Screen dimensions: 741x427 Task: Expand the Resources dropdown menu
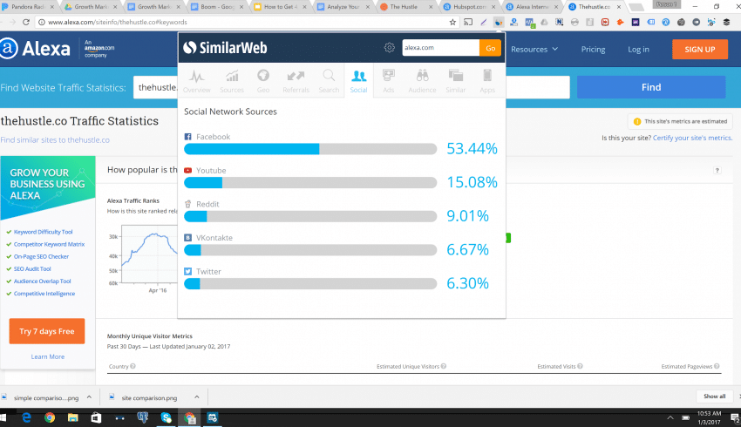pos(534,49)
